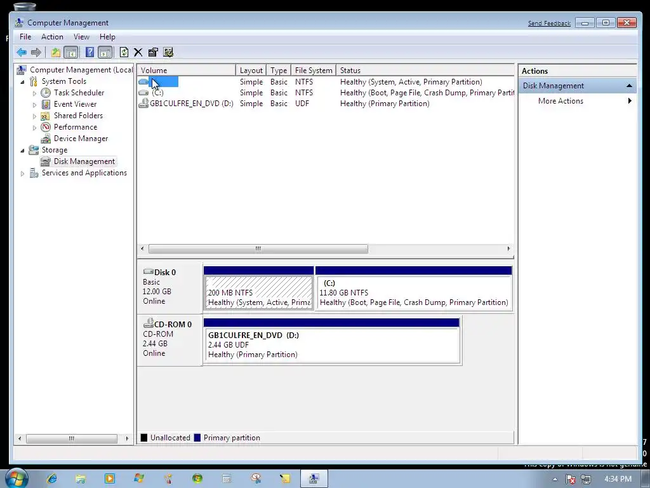Toggle Show/Hide Action Pane toolbar button
Viewport: 650px width, 488px height.
click(105, 52)
